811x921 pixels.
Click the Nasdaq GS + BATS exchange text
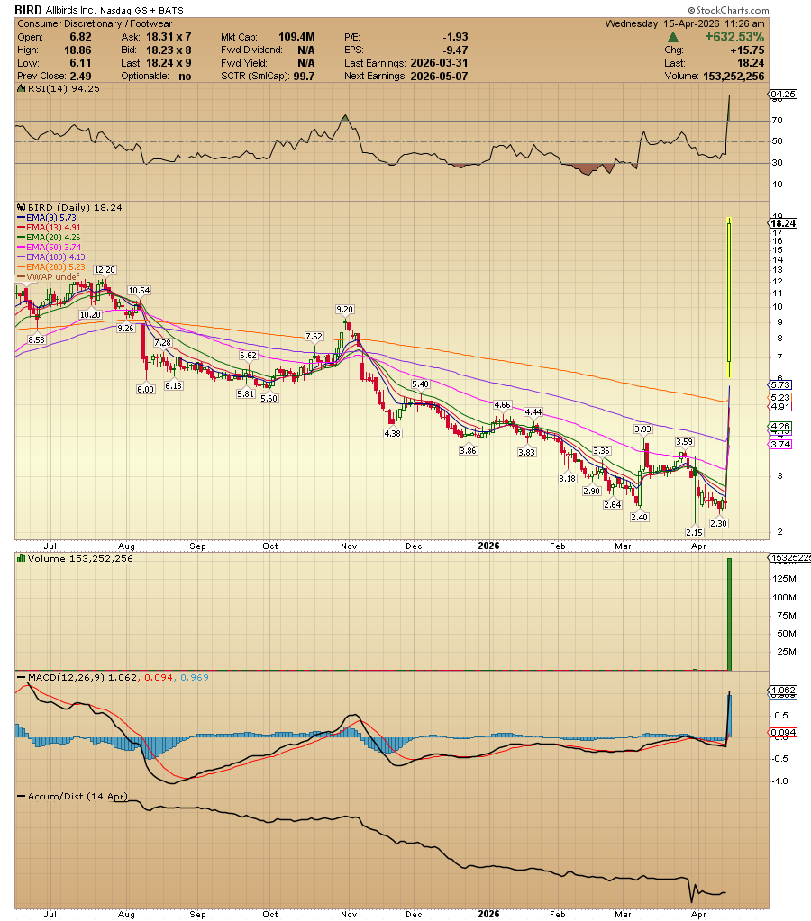141,11
